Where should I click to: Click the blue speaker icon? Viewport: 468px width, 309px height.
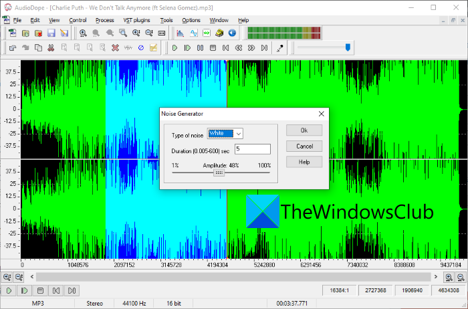[x=232, y=33]
